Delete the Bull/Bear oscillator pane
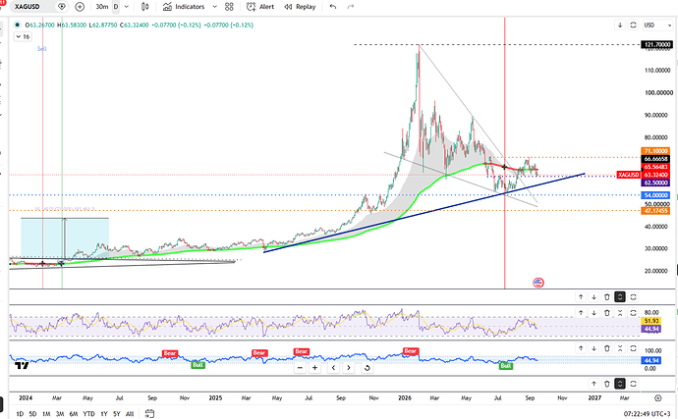678x419 pixels. pos(606,348)
